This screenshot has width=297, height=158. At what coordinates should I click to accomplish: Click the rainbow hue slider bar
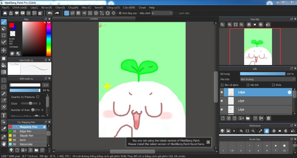click(x=48, y=39)
